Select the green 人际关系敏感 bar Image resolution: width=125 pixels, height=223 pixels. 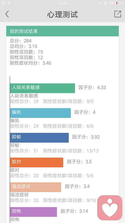(42, 88)
